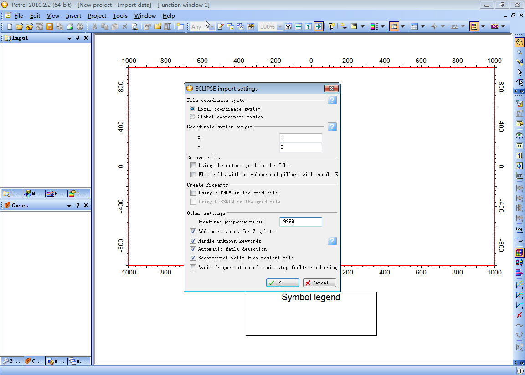The image size is (525, 375).
Task: Select Global coordinate system radio button
Action: (x=192, y=117)
